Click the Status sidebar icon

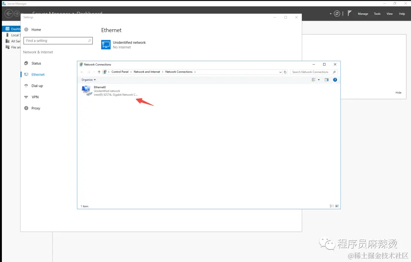tap(26, 63)
